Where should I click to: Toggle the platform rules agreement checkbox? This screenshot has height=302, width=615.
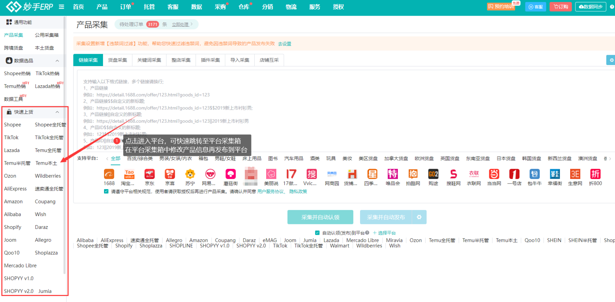coord(106,192)
